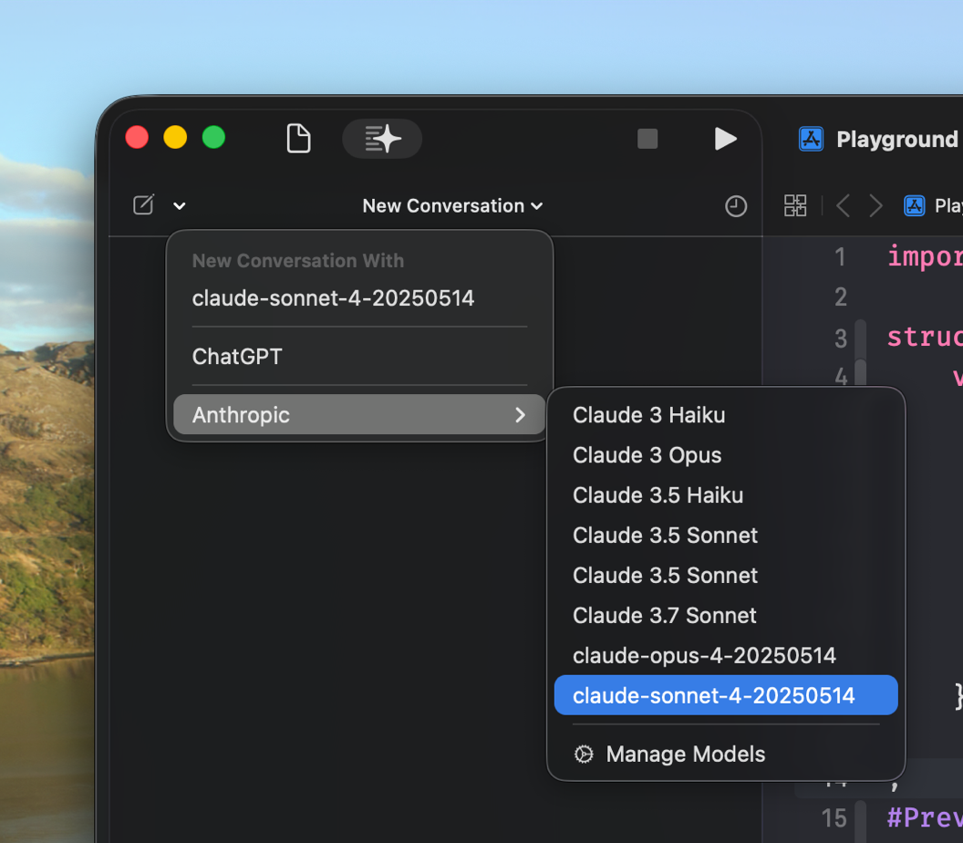This screenshot has height=843, width=963.
Task: Click the Playground title text
Action: pos(896,140)
